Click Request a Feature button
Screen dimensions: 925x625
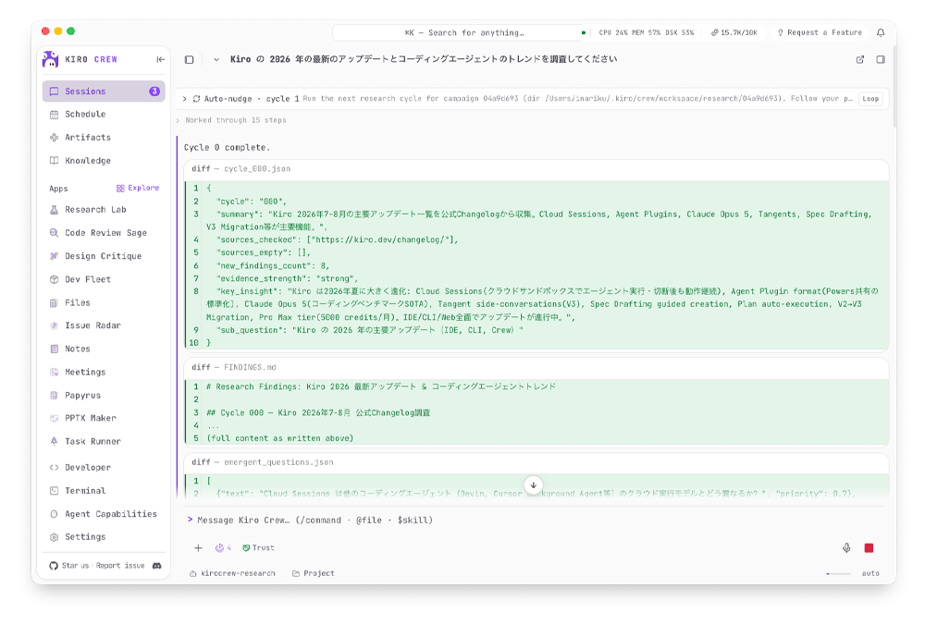coord(820,33)
